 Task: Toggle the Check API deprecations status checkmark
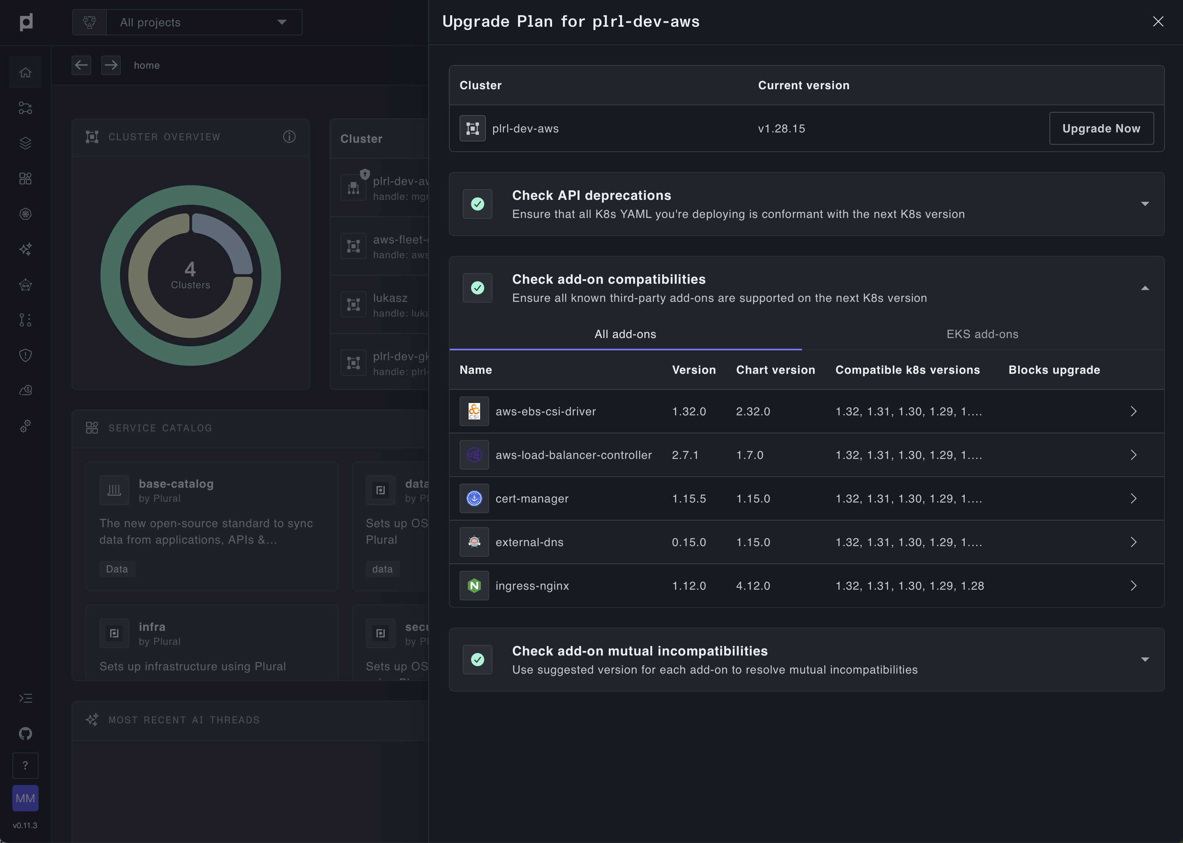(x=477, y=204)
